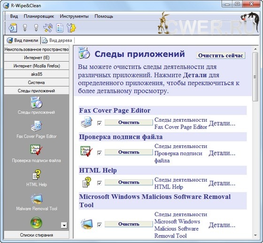Image resolution: width=263 pixels, height=243 pixels.
Task: Click the checklist document toolbar icon
Action: coord(60,28)
